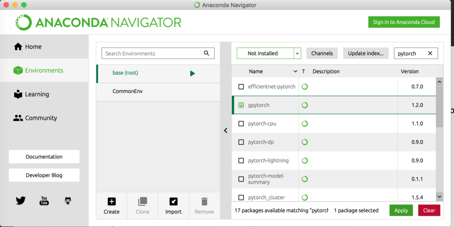
Task: Click the type icon for pytorch-dp
Action: (x=305, y=142)
